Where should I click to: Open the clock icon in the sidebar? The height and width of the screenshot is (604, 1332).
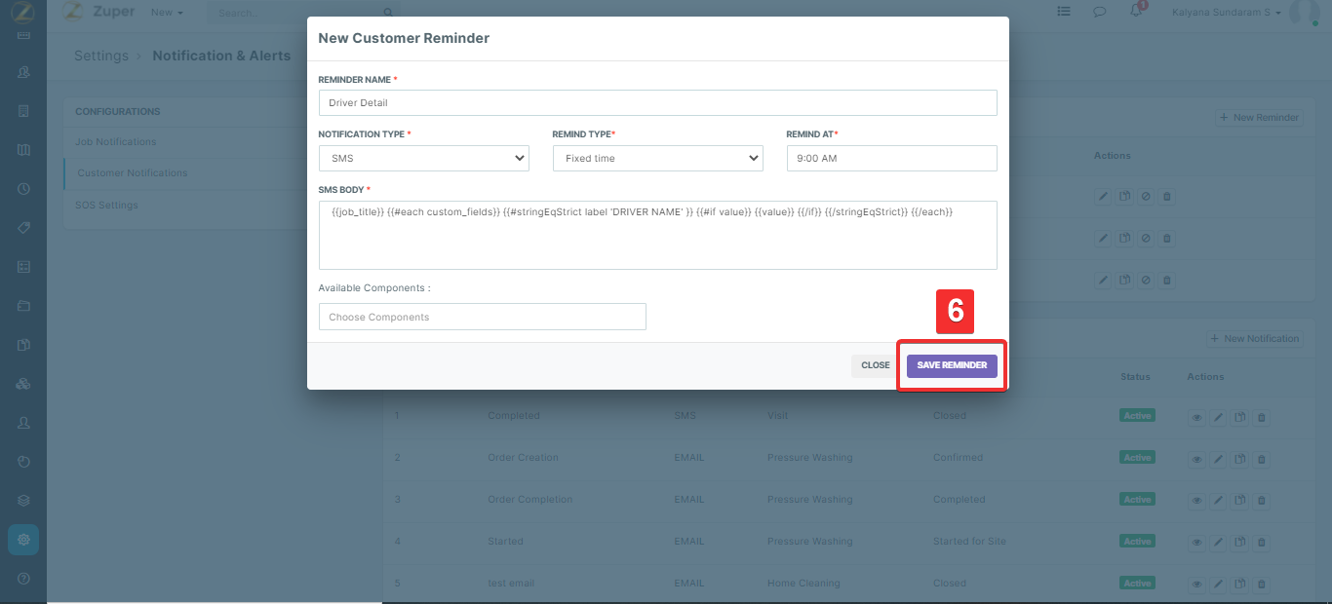click(23, 189)
